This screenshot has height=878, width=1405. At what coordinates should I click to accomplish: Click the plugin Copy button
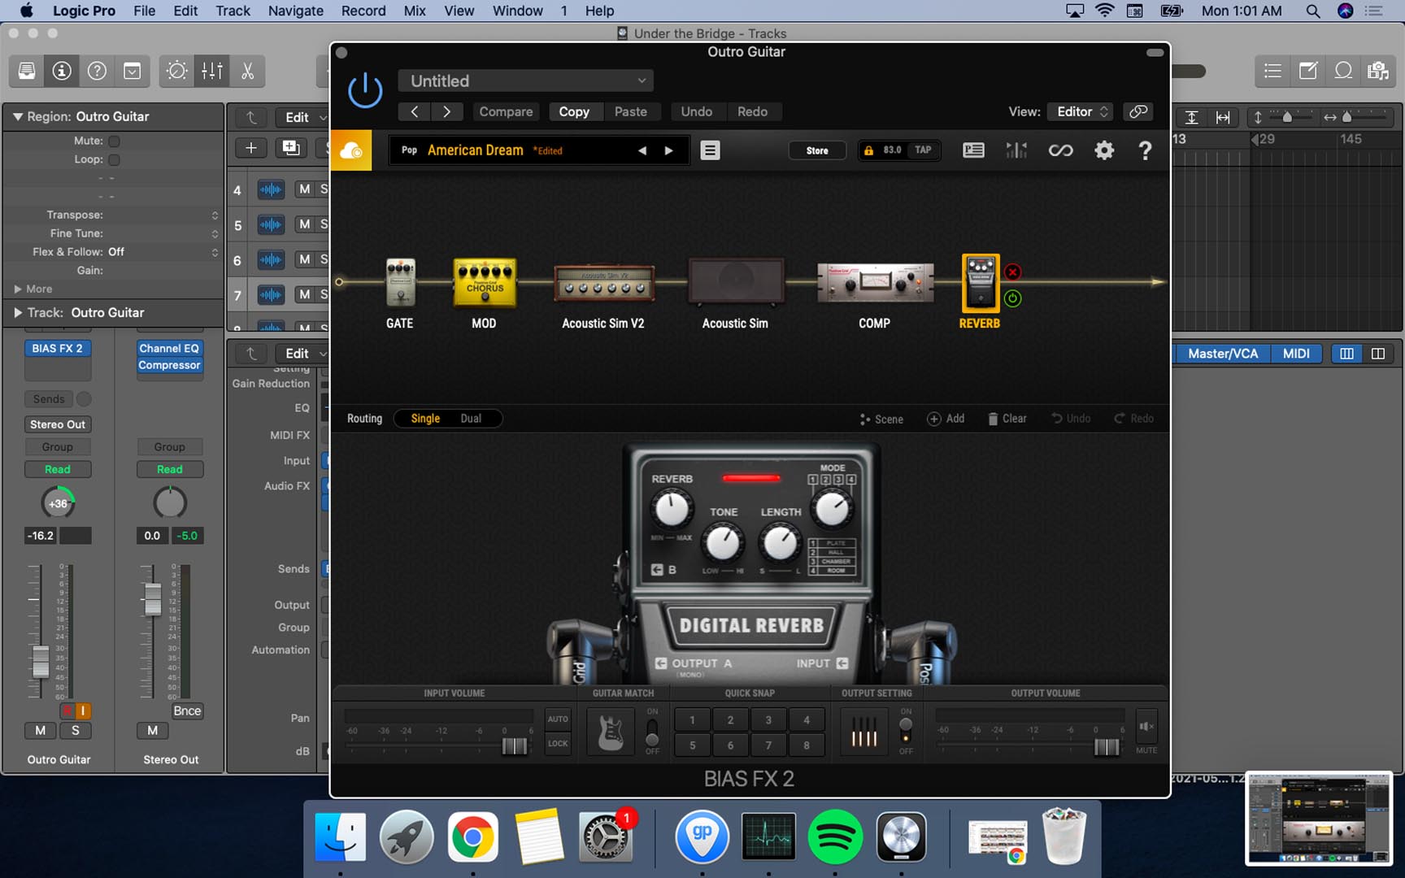(574, 111)
